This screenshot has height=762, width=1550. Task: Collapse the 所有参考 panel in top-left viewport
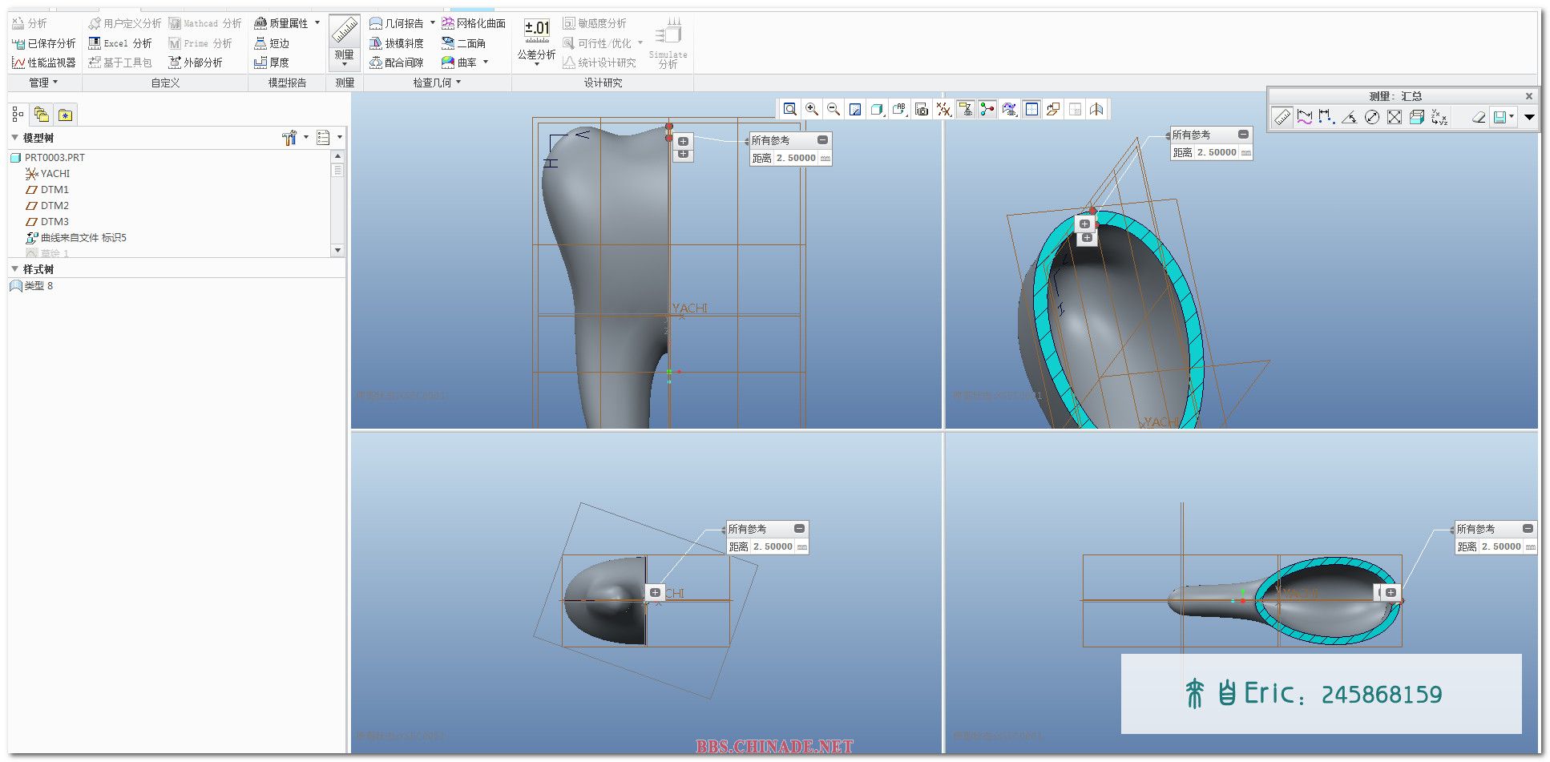pos(822,140)
